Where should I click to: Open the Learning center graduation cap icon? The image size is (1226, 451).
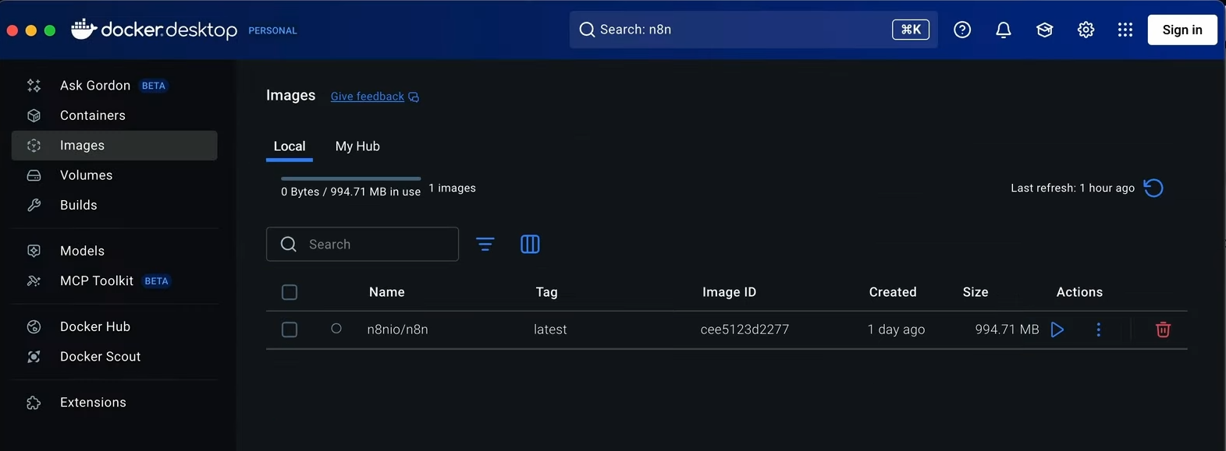(x=1045, y=30)
